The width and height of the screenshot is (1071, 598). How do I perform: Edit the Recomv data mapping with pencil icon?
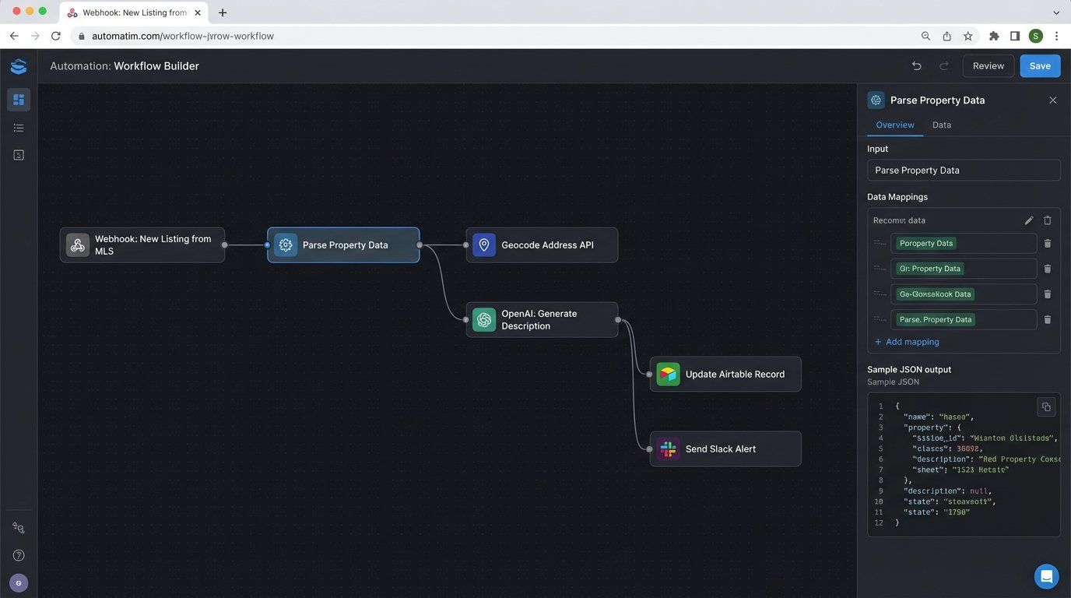(1028, 220)
